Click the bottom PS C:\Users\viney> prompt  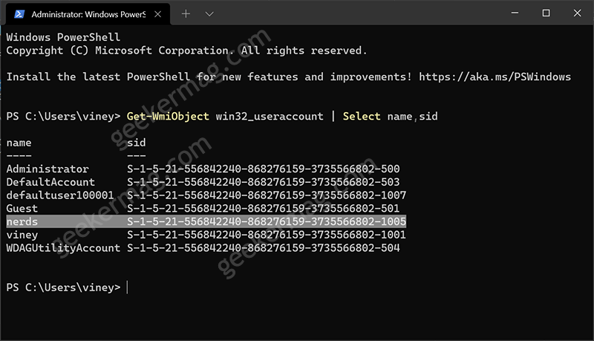click(x=63, y=288)
